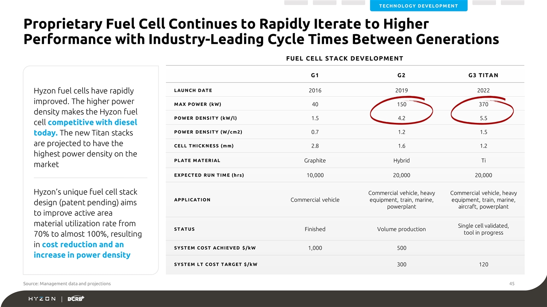
Task: Select the G1 cell thickness 2.8
Action: pos(315,146)
